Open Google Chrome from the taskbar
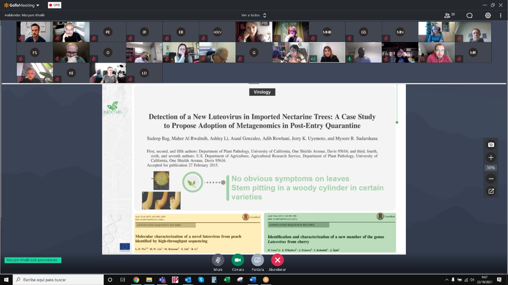 136,280
